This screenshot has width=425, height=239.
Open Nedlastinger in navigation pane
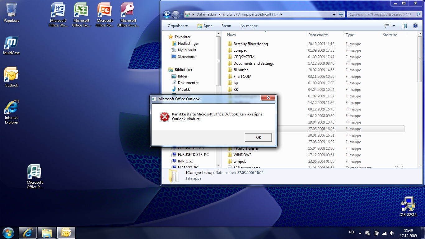click(185, 44)
